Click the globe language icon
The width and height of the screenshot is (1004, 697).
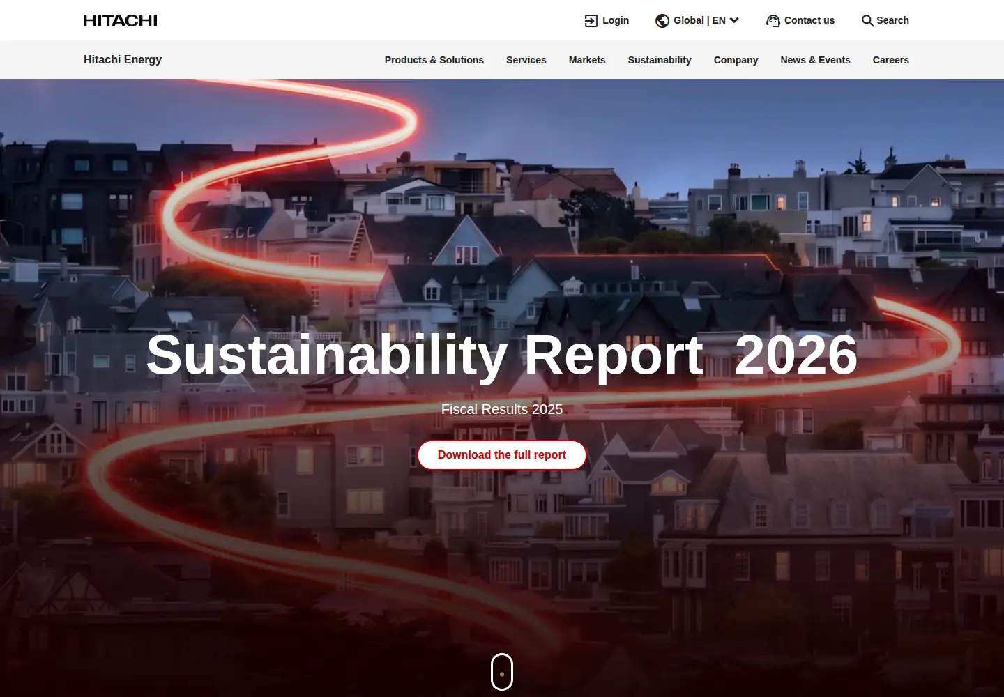tap(662, 21)
